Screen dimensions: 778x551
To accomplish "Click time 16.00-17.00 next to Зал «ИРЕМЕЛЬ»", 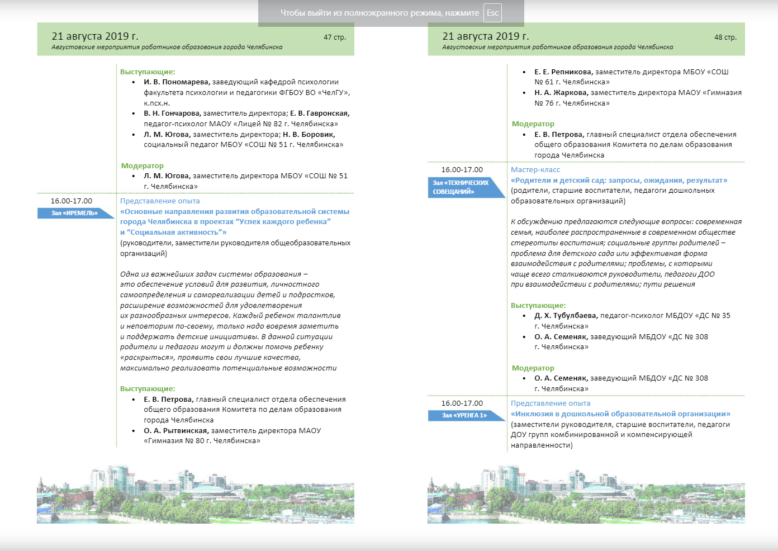I will (72, 201).
